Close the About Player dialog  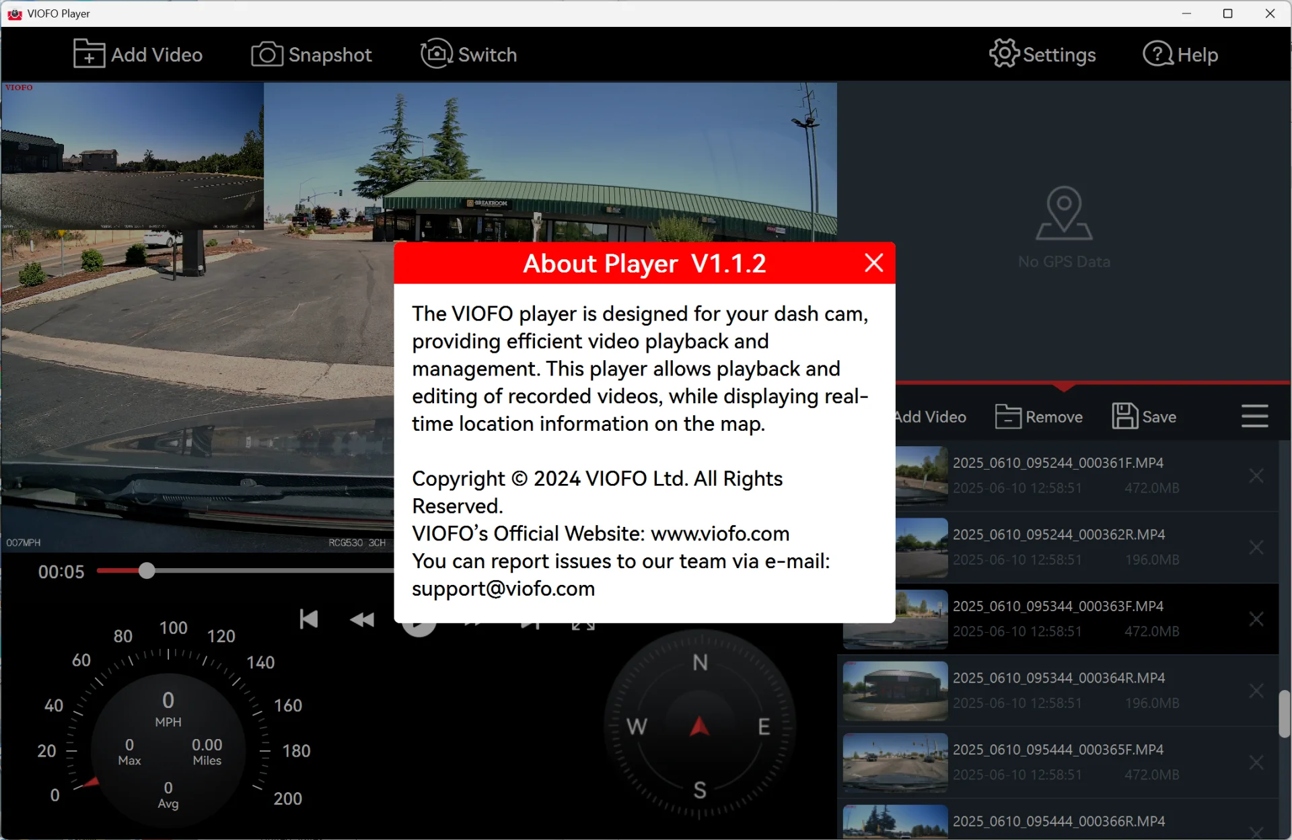[873, 262]
